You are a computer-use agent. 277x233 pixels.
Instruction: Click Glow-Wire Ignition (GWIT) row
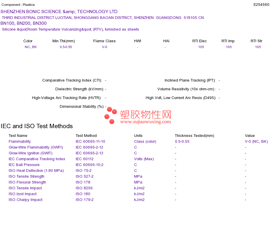(31, 153)
